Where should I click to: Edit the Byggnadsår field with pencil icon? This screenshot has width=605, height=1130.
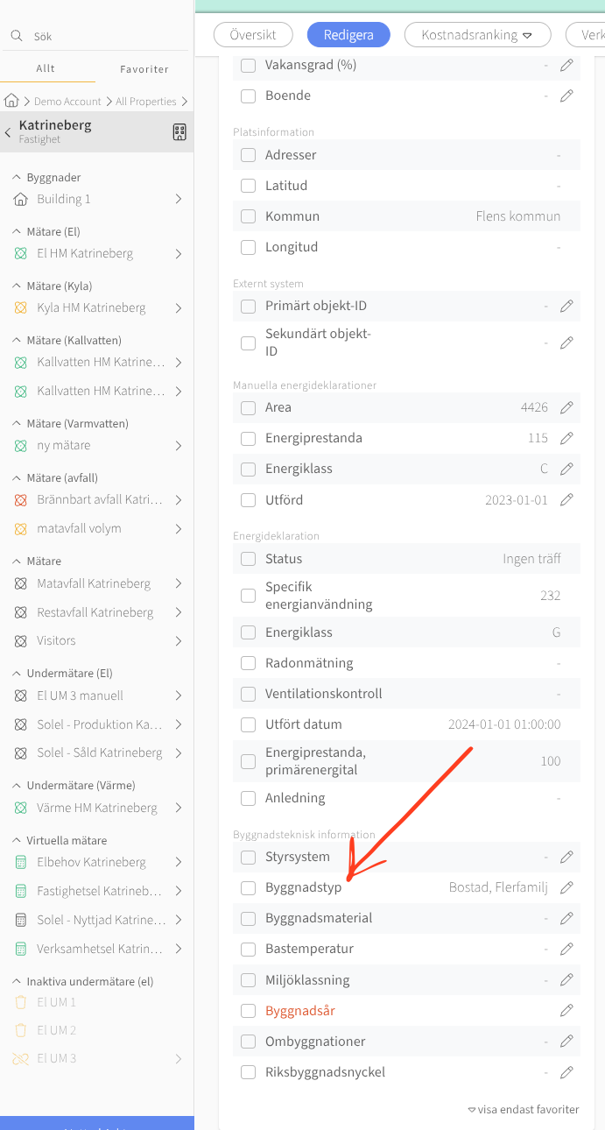(566, 1011)
